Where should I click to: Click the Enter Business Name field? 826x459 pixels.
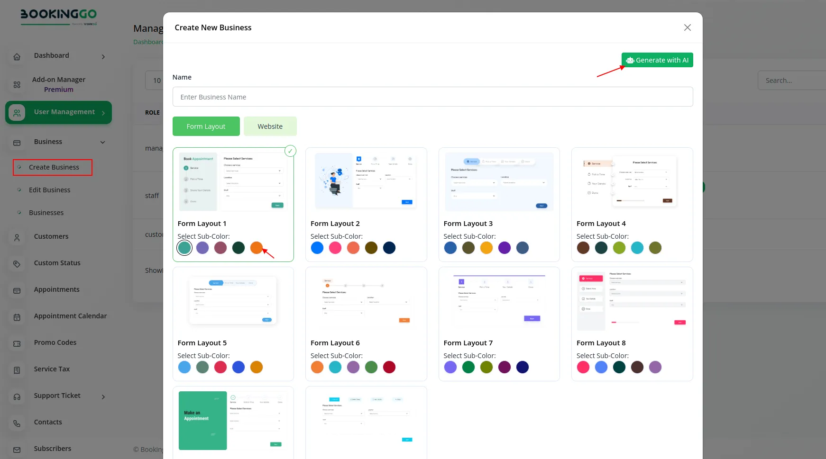click(x=432, y=97)
